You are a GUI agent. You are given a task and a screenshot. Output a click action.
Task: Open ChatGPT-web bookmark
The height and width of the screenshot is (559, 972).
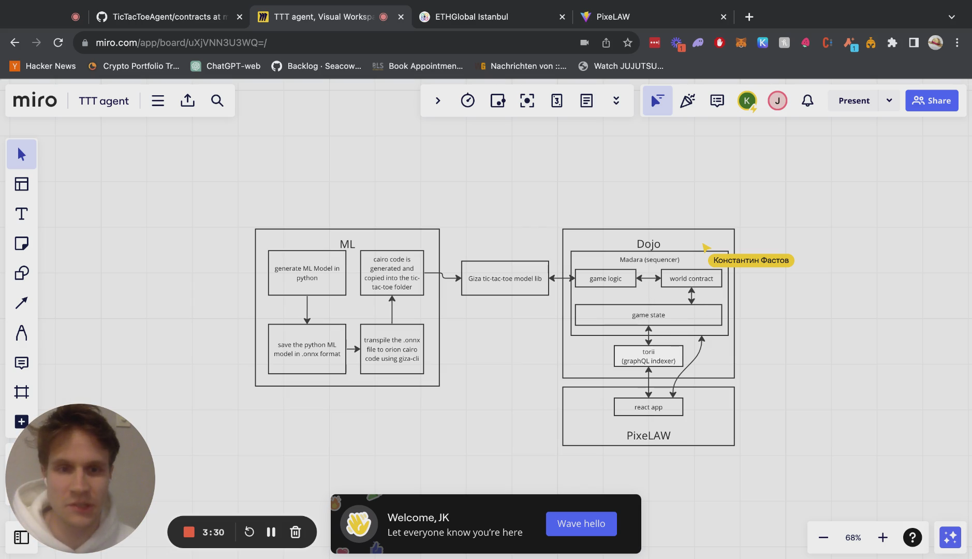click(226, 66)
